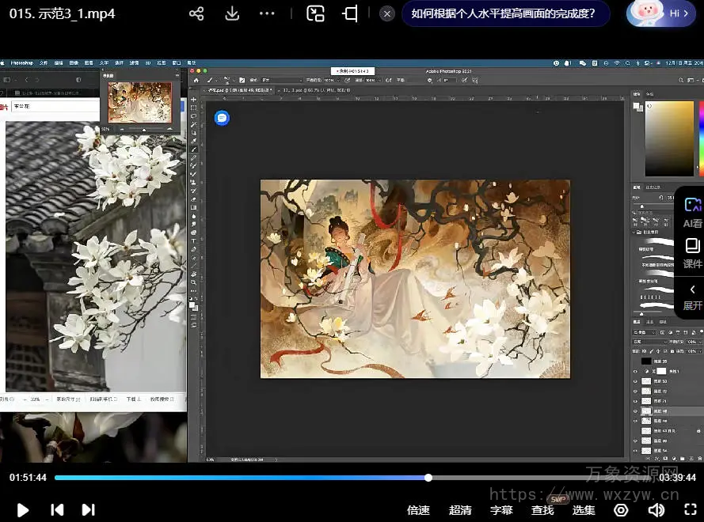Viewport: 704px width, 522px height.
Task: Skip to the next video
Action: click(88, 510)
